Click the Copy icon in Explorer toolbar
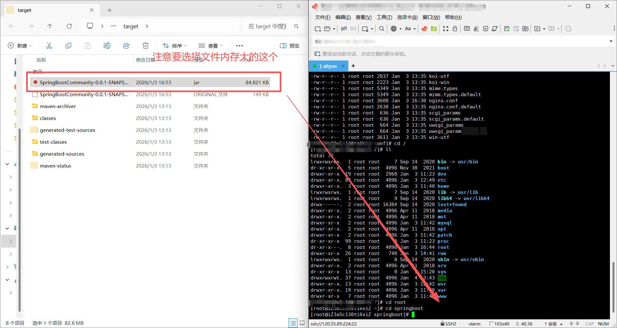The width and height of the screenshot is (617, 328). 68,46
